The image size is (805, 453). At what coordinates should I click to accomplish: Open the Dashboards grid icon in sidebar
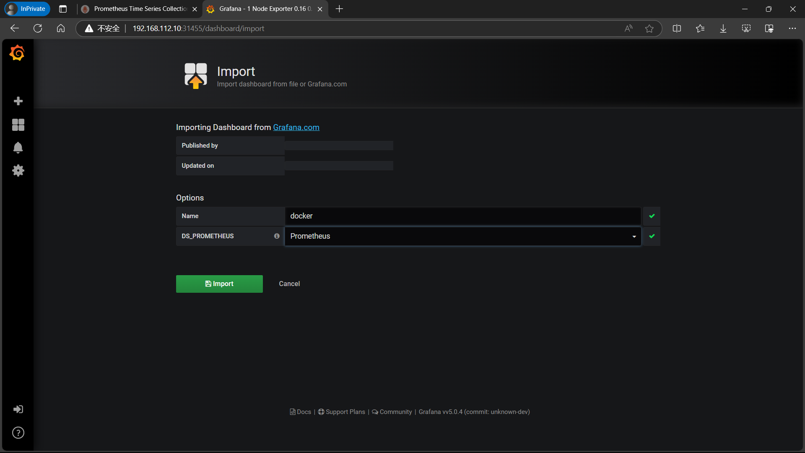pos(18,125)
